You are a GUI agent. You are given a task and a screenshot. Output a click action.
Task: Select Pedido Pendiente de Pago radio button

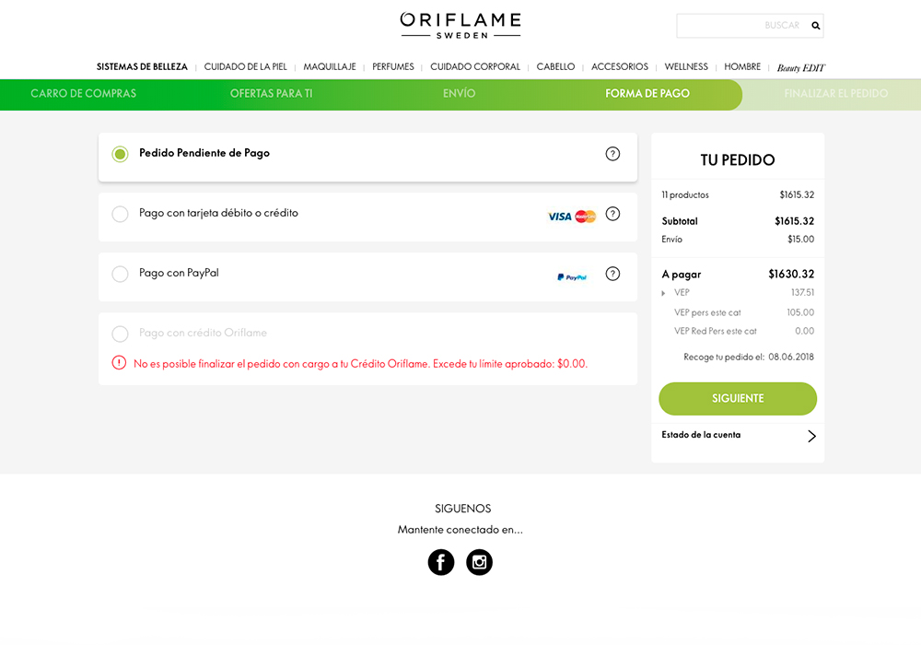(120, 155)
